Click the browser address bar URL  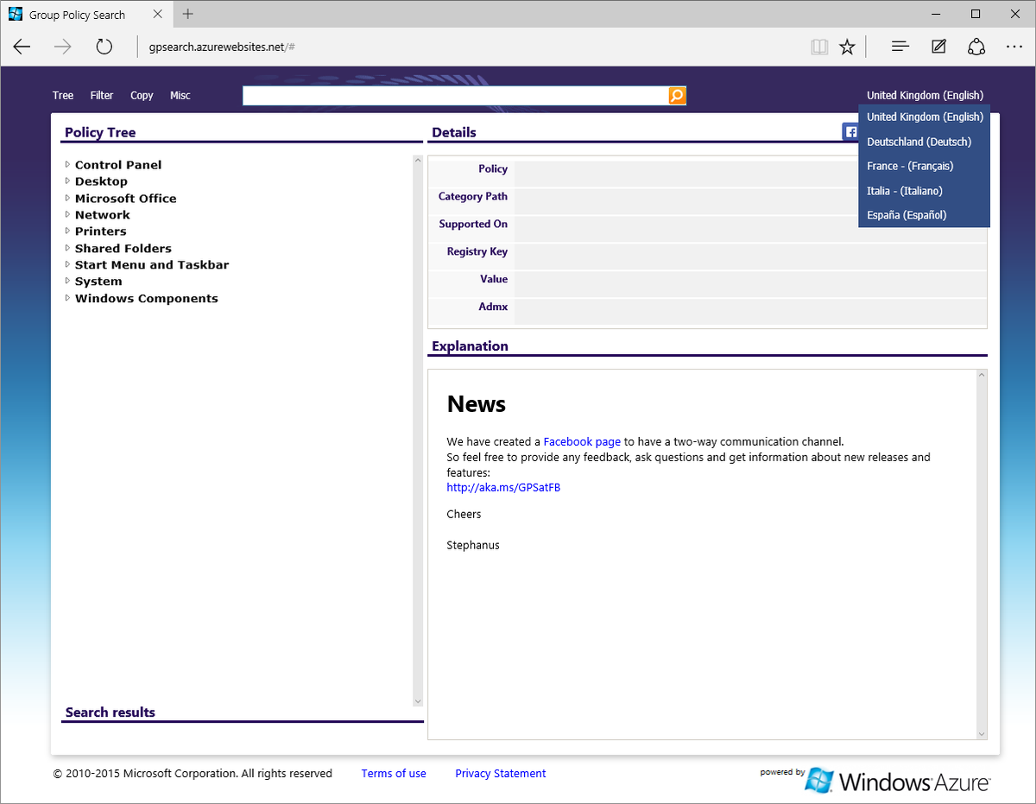tap(222, 47)
